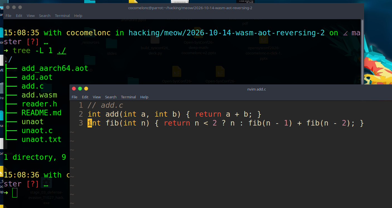The width and height of the screenshot is (392, 208).
Task: Click the "1 directory, 9" summary line
Action: pos(35,157)
